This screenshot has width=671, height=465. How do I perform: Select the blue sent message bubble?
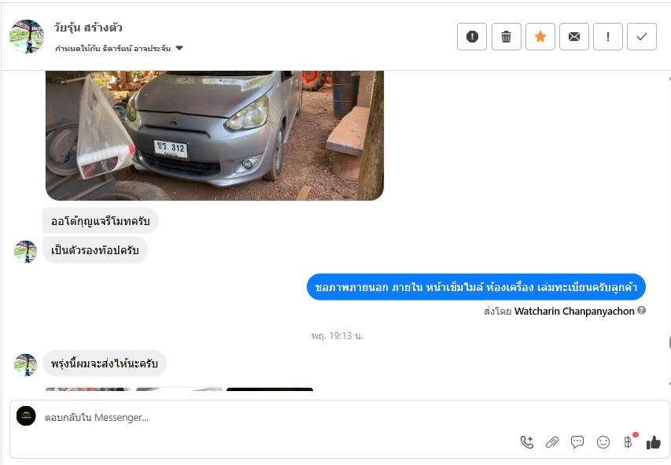click(476, 287)
